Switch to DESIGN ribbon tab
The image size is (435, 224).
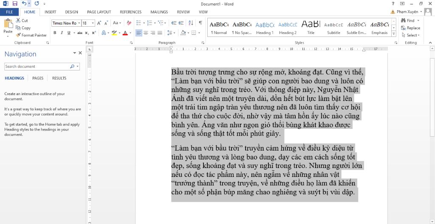(71, 12)
